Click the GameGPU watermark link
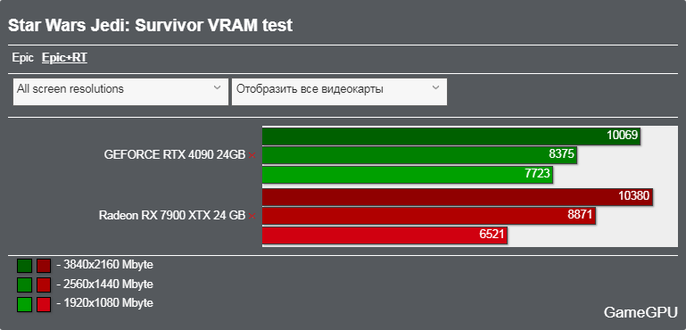This screenshot has width=686, height=330. coord(641,312)
